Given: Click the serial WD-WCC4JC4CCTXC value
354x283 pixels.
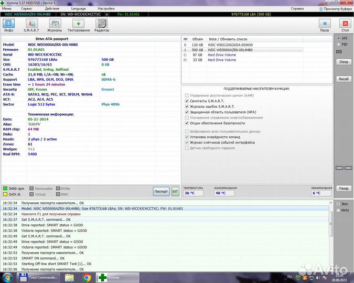Looking at the screenshot, I should click(x=45, y=55).
